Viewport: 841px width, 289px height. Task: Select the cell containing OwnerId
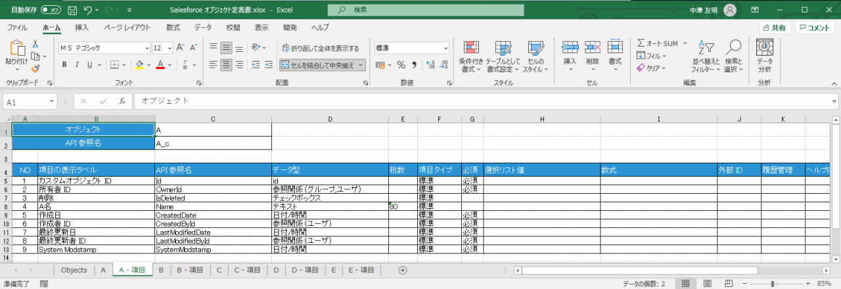(x=212, y=189)
